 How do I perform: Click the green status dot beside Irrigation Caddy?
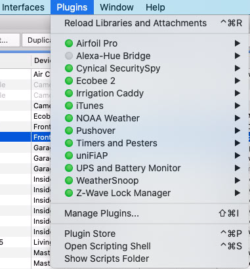pyautogui.click(x=69, y=93)
